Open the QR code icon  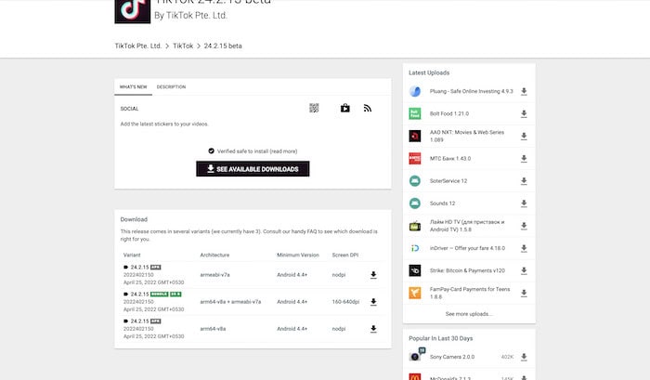314,109
